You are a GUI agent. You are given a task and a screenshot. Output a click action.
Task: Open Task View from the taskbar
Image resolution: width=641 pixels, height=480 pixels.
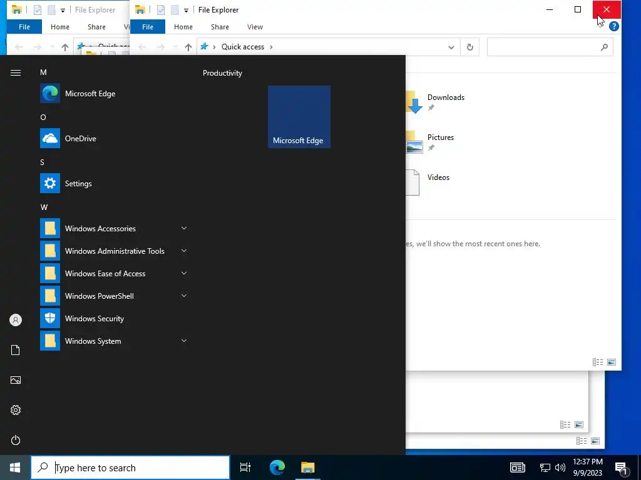245,467
